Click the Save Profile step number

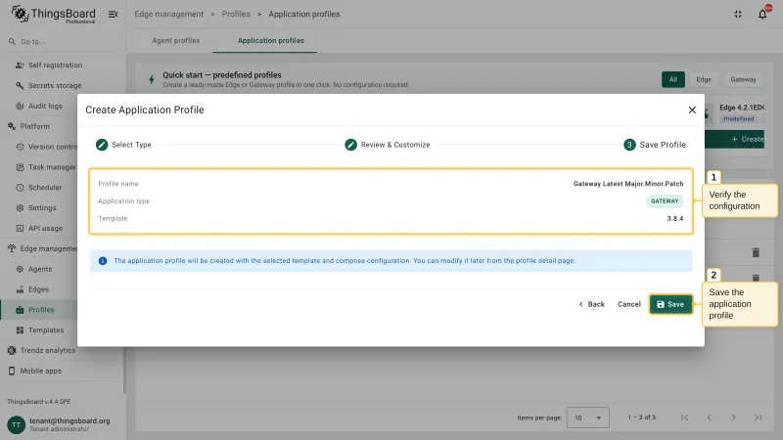(x=629, y=145)
